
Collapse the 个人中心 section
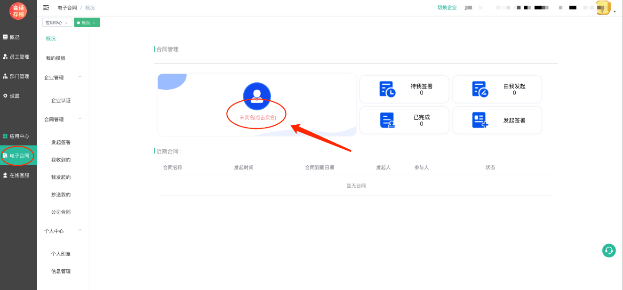[80, 231]
